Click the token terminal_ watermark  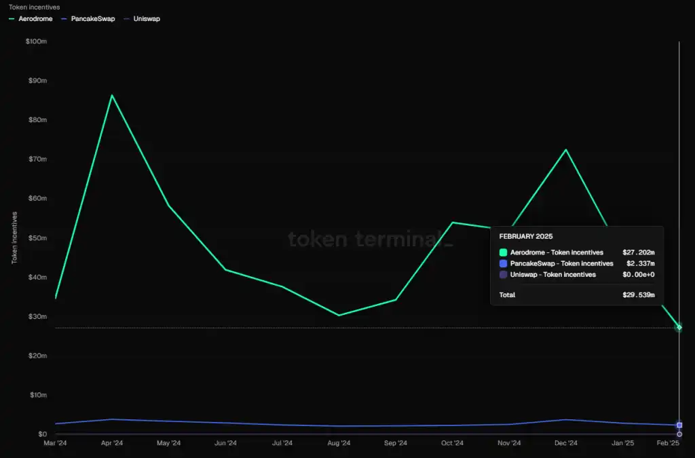[x=370, y=239]
